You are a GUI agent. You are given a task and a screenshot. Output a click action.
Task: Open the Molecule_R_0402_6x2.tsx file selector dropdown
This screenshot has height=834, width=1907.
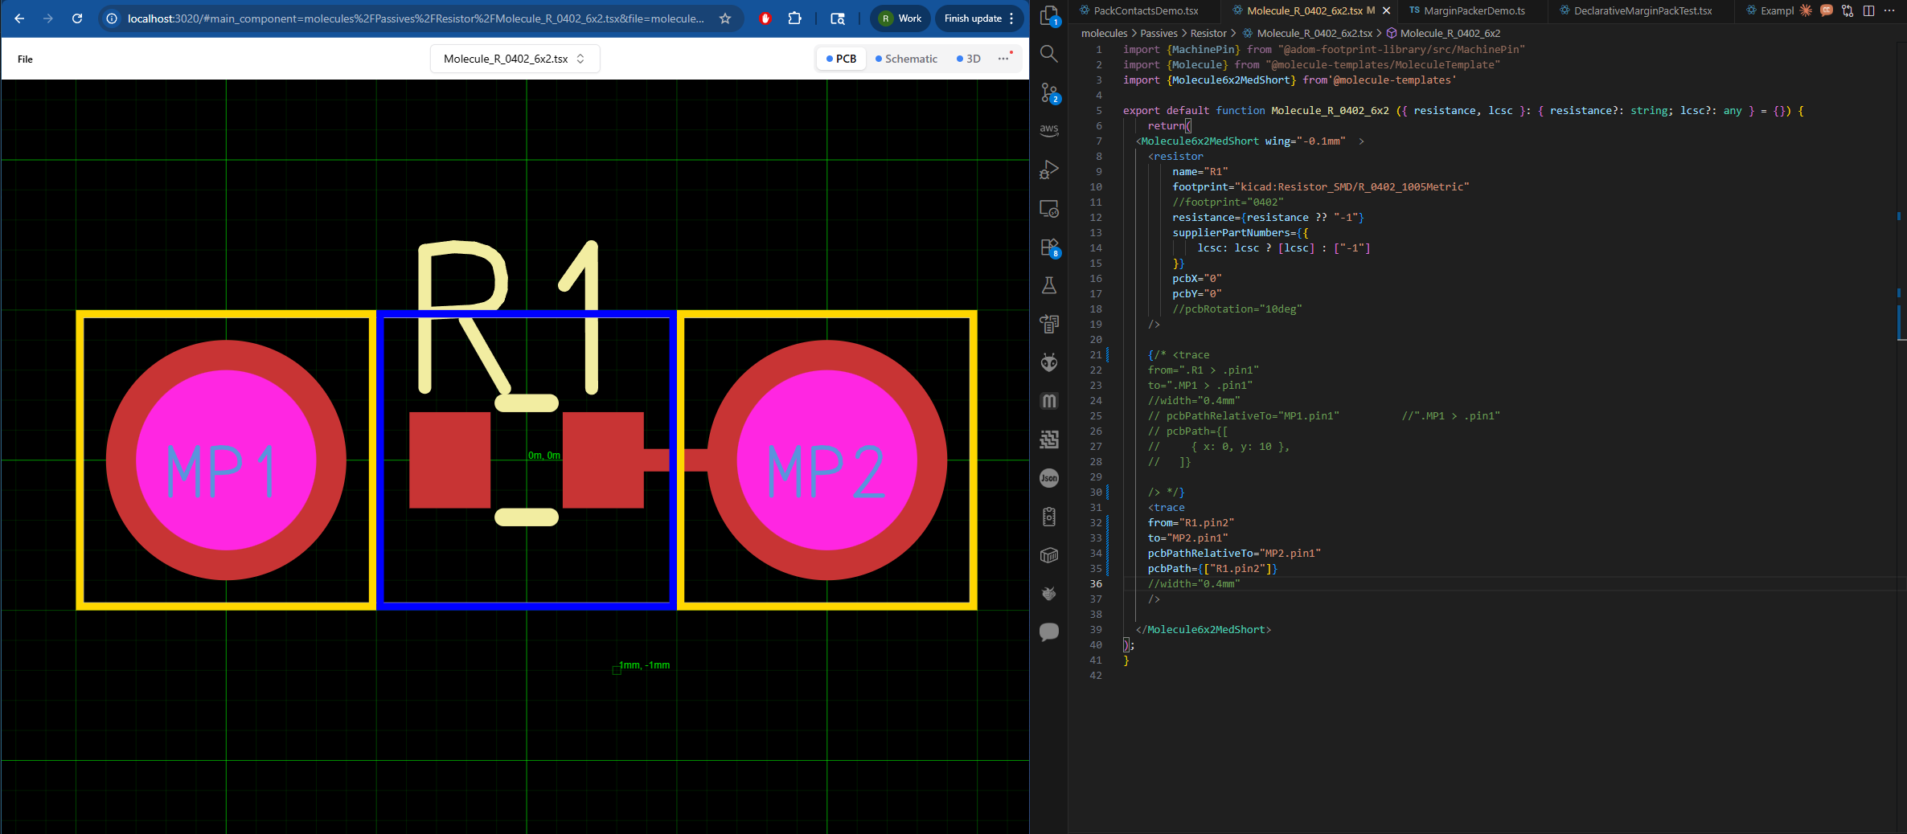pyautogui.click(x=515, y=59)
